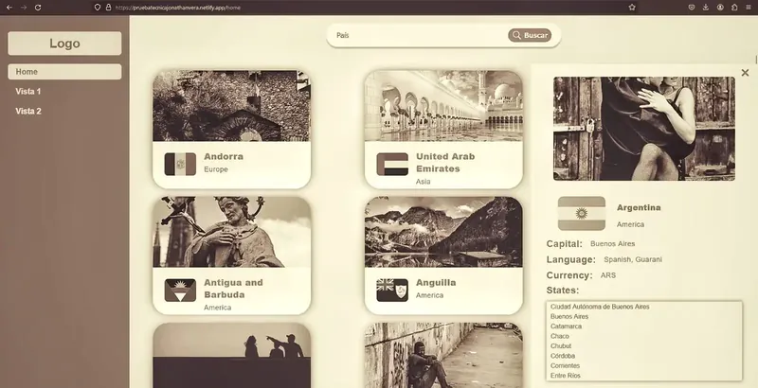Viewport: 758px width, 388px height.
Task: Click the Argentina flag in detail panel
Action: tap(582, 213)
